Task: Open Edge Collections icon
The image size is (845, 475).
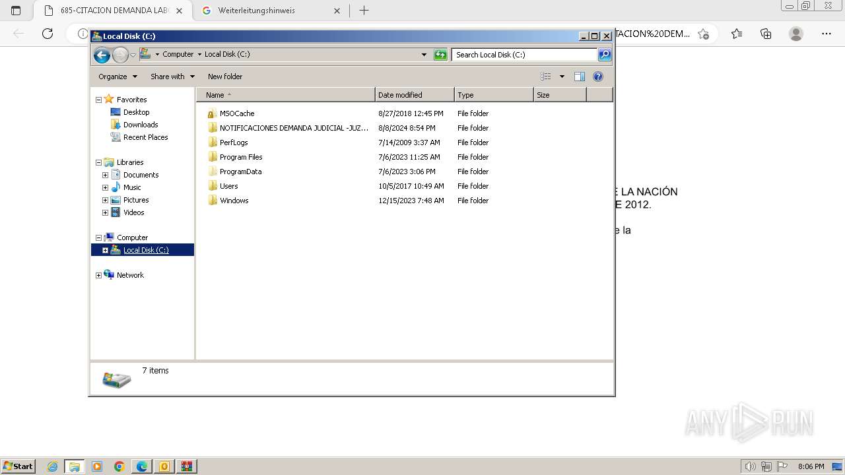Action: [x=766, y=34]
